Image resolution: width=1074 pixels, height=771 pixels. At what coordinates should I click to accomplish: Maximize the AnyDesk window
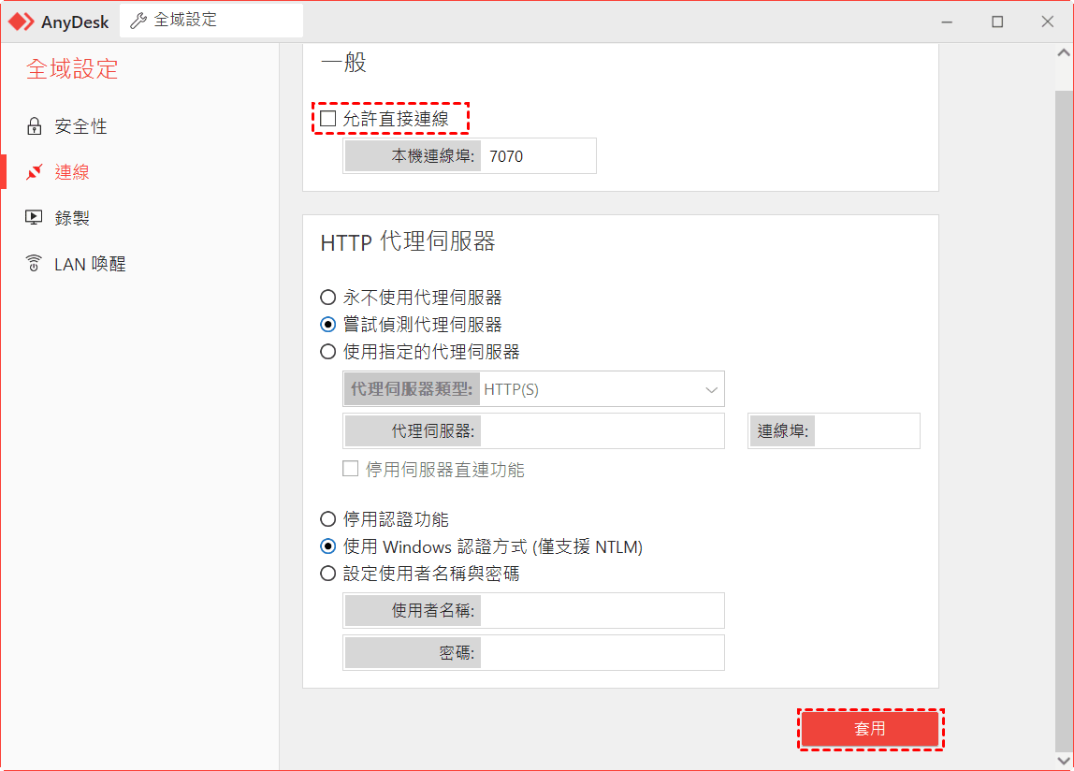pos(997,22)
